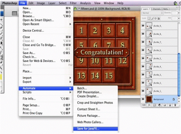Lock transparent pixels icon
This screenshot has width=181, height=134.
(149, 18)
